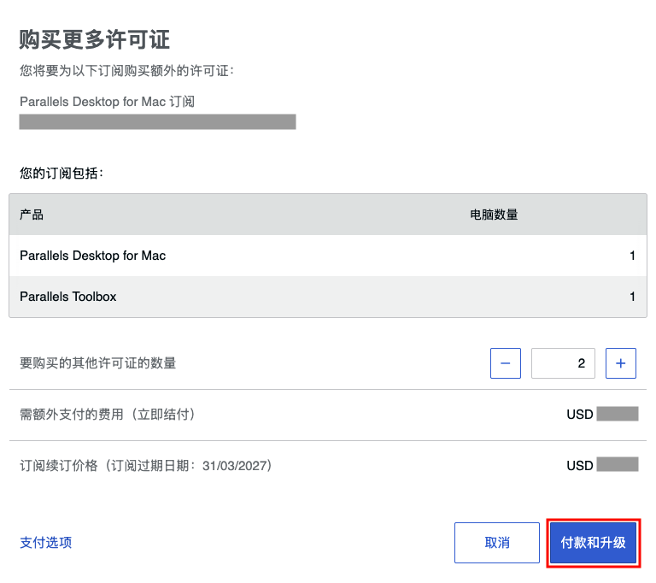This screenshot has height=583, width=656.
Task: Click the Parallels Desktop for Mac 订阅 text
Action: click(107, 102)
